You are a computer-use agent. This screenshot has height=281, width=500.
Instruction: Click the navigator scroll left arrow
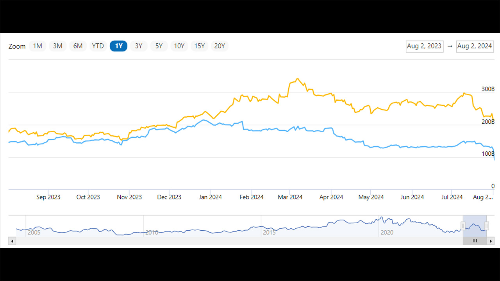(12, 241)
